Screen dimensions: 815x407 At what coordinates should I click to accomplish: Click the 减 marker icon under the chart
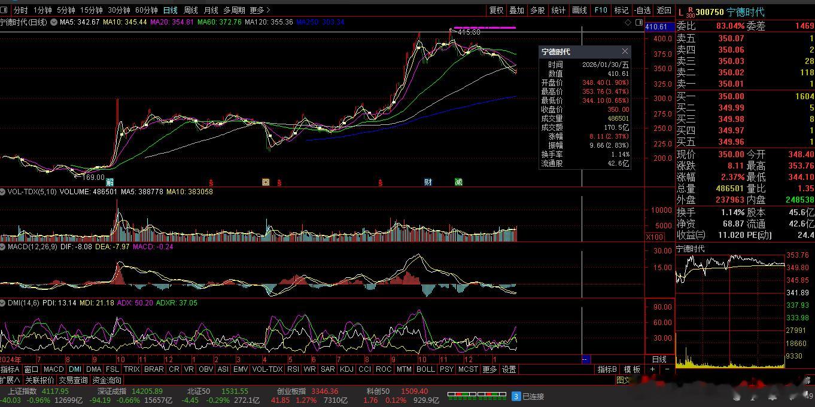[458, 182]
